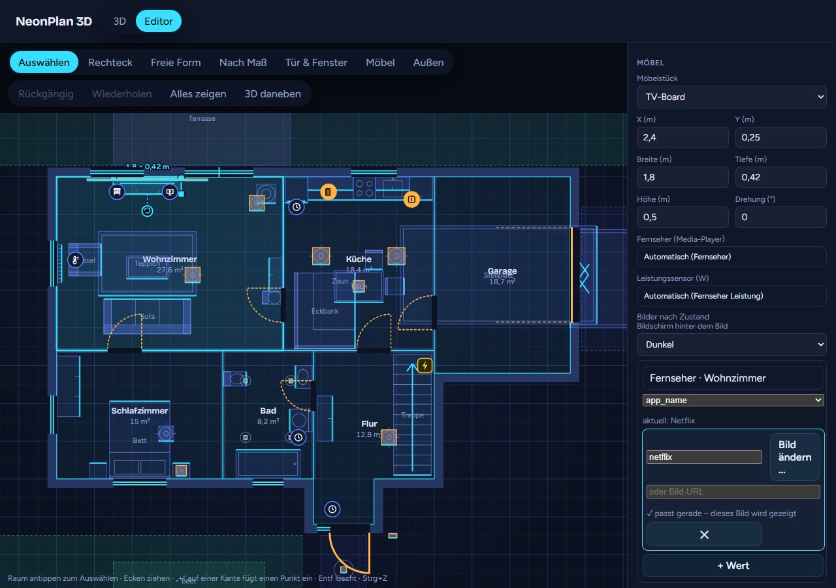Click the small square handle beside the TV icon
This screenshot has width=836, height=588.
(182, 194)
